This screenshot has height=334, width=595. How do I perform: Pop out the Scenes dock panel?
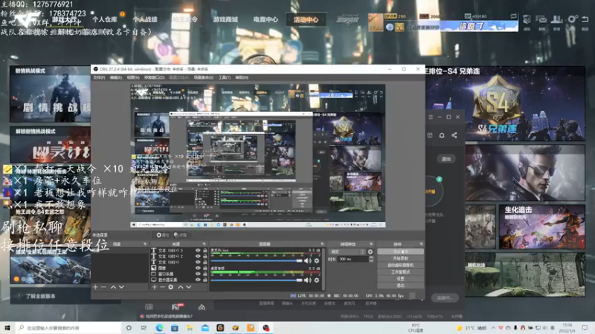pos(144,244)
